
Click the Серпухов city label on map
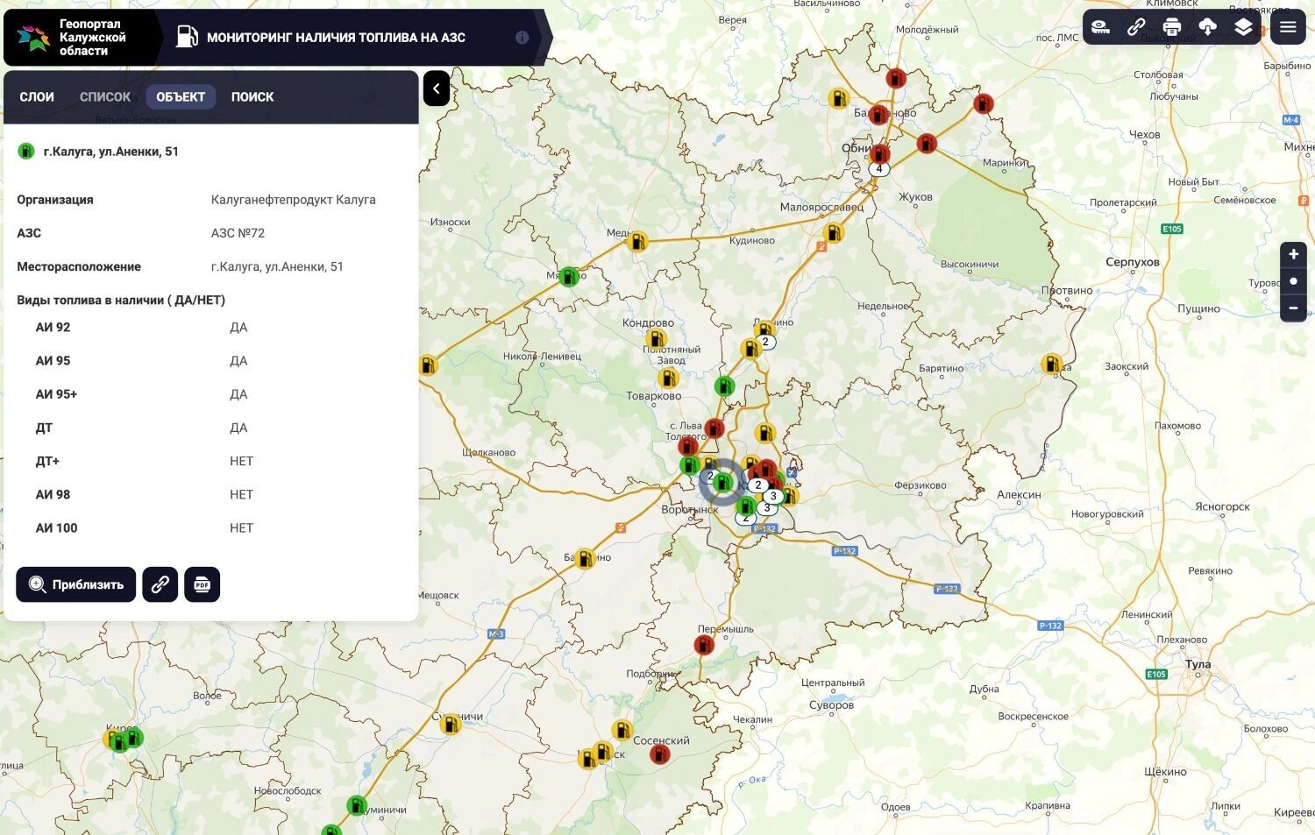pos(1132,262)
